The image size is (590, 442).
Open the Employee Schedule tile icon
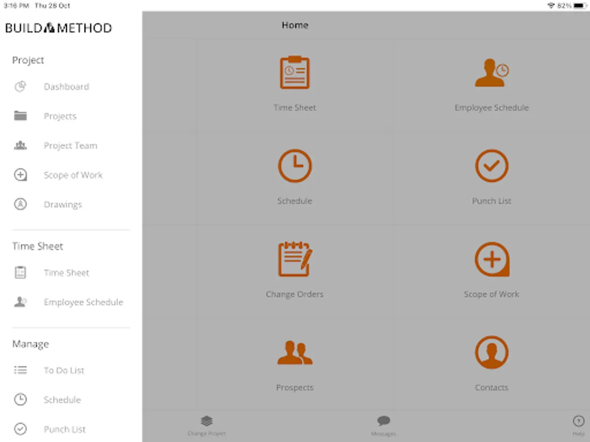point(492,73)
